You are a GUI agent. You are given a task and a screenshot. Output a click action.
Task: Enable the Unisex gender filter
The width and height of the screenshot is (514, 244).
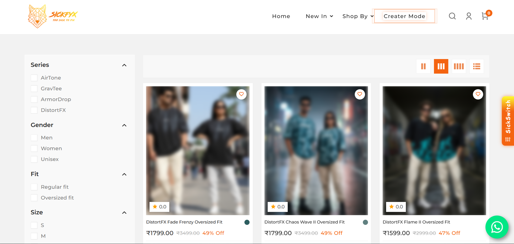click(x=34, y=159)
